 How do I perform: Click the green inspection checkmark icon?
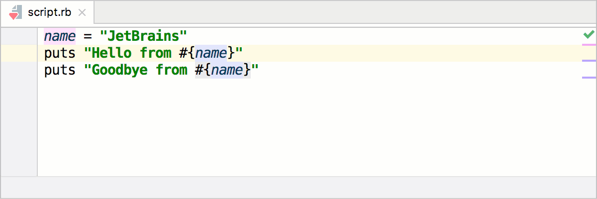589,35
